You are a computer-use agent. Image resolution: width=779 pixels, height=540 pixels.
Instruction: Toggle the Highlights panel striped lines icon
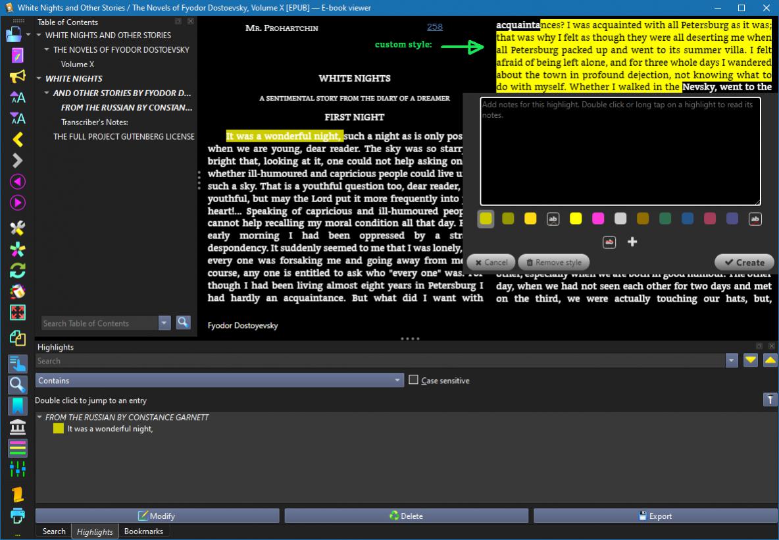click(17, 448)
